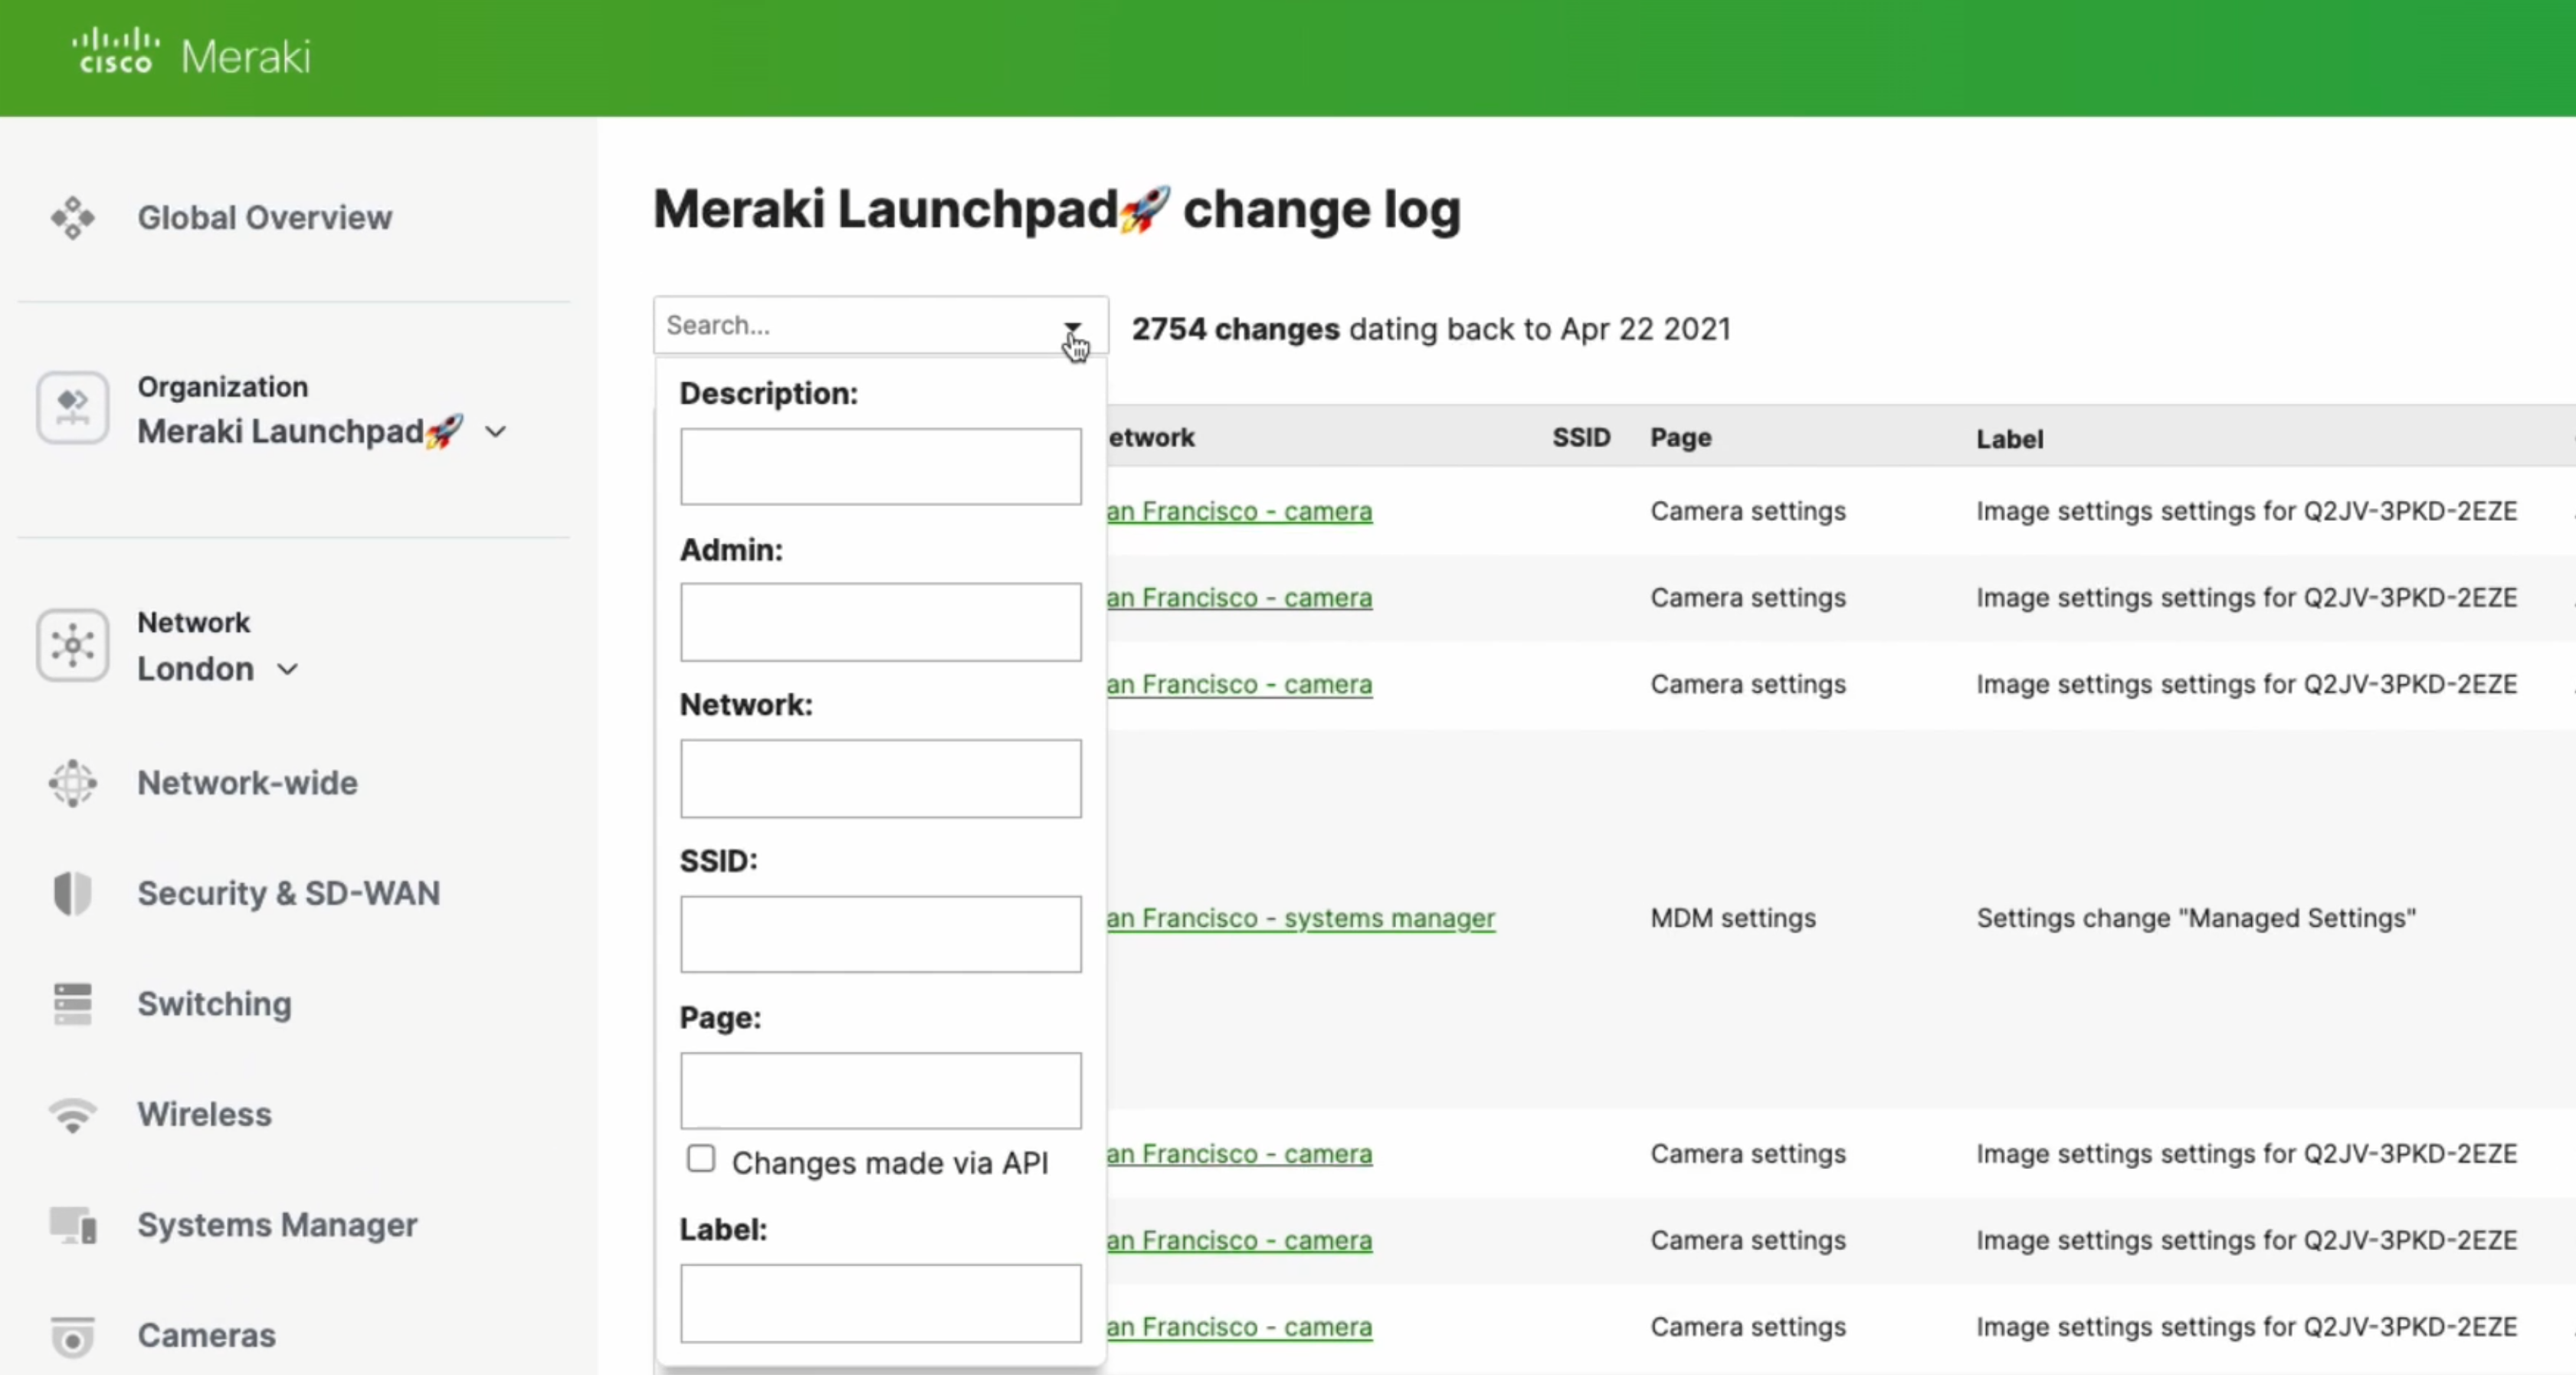Viewport: 2576px width, 1375px height.
Task: Click inside the Description filter field
Action: click(x=880, y=466)
